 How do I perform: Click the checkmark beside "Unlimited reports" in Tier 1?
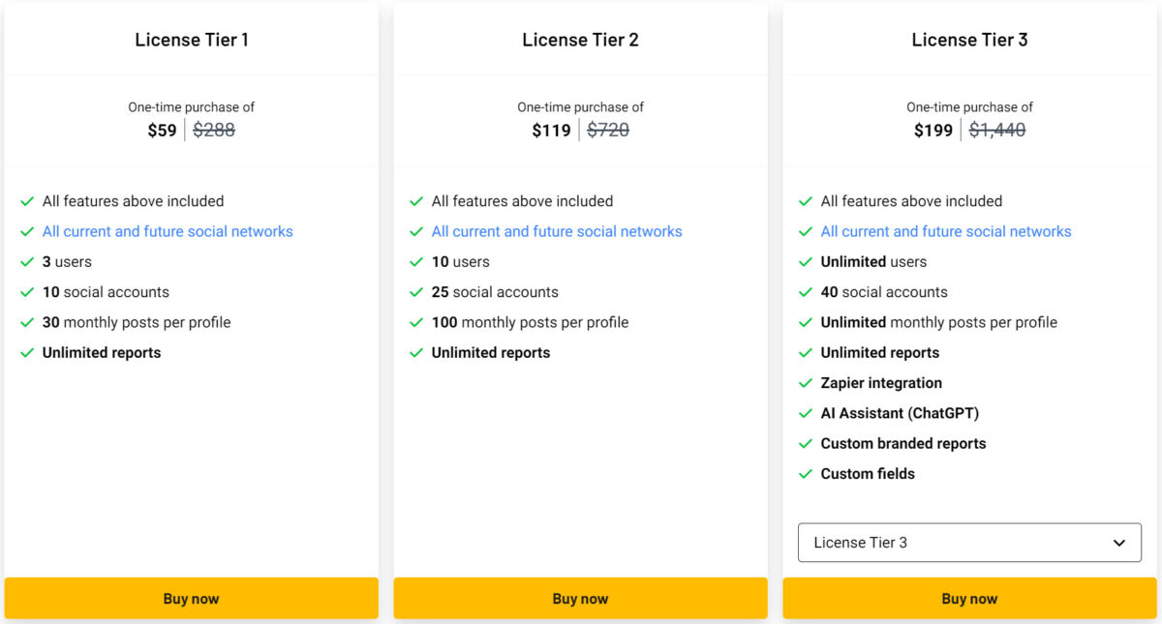click(x=27, y=352)
